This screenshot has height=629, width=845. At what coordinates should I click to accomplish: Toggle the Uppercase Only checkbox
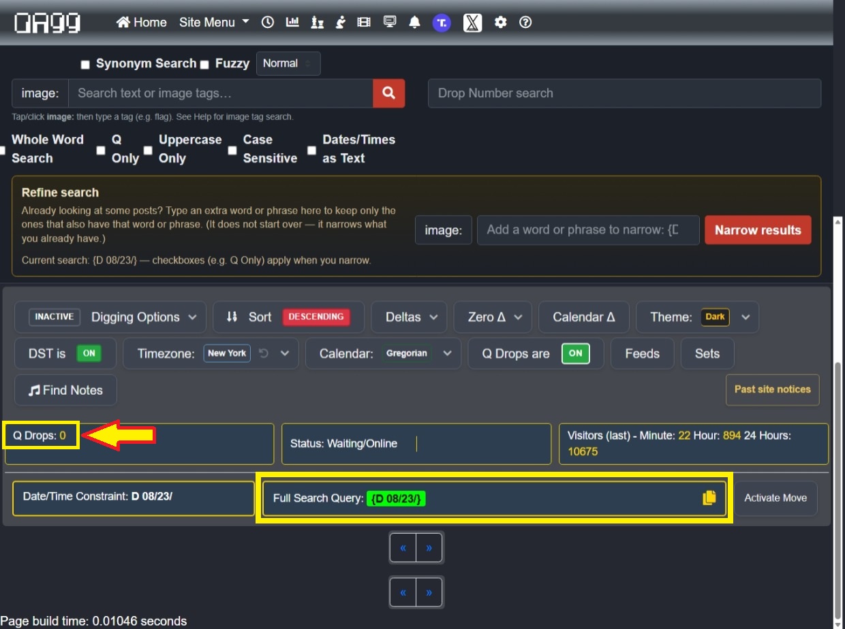click(x=148, y=150)
